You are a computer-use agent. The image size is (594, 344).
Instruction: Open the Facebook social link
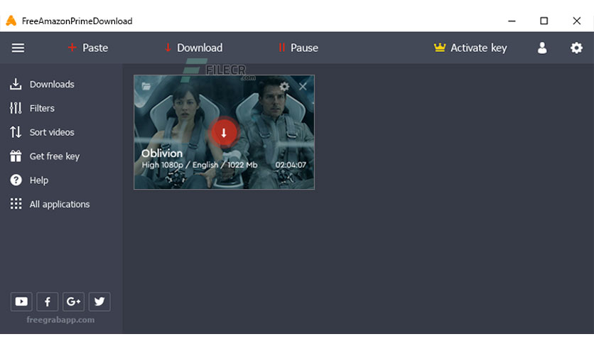[48, 301]
